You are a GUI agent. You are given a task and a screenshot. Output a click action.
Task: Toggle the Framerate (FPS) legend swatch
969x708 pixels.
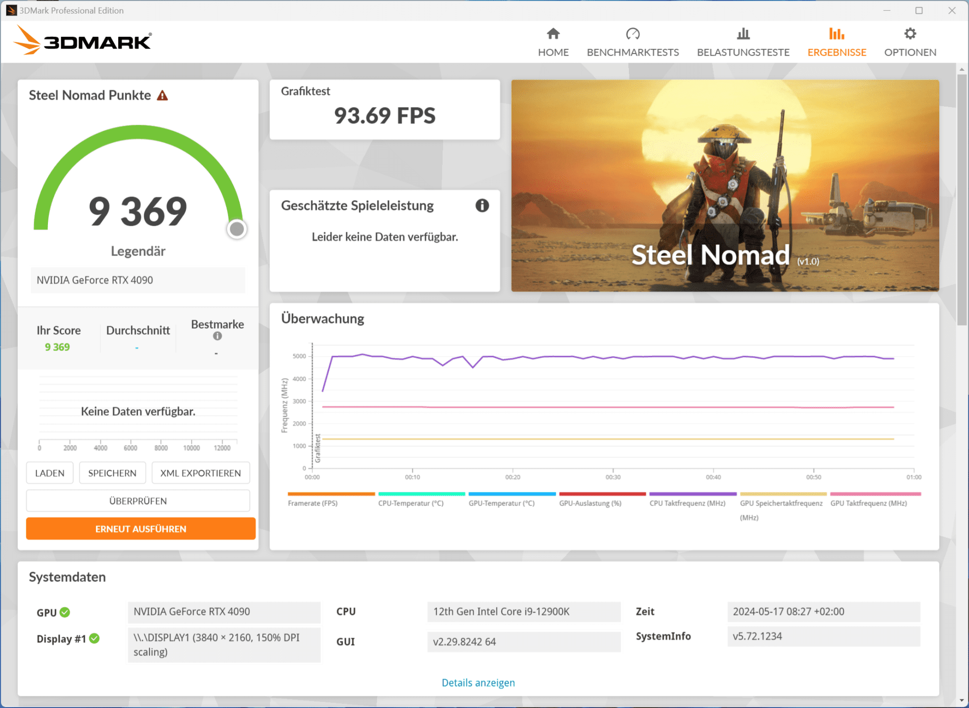pyautogui.click(x=331, y=494)
